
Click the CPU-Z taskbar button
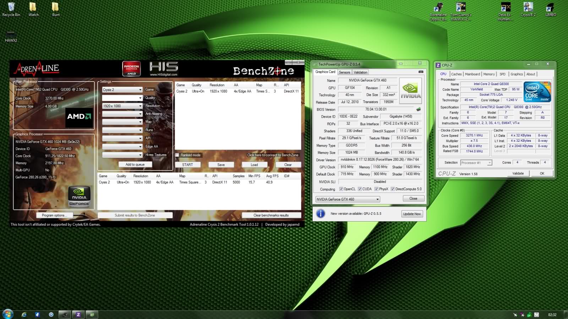(78, 314)
